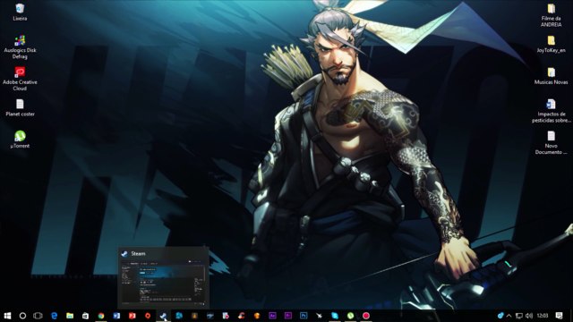Open the green uTorrent taskbar icon
This screenshot has height=322, width=573.
pyautogui.click(x=350, y=316)
